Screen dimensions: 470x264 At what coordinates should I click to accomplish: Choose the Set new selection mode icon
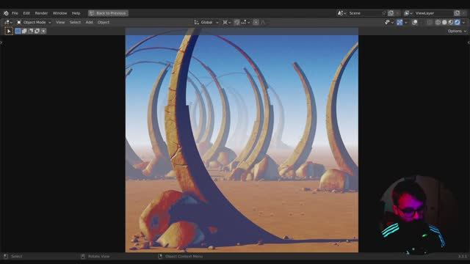tap(18, 31)
